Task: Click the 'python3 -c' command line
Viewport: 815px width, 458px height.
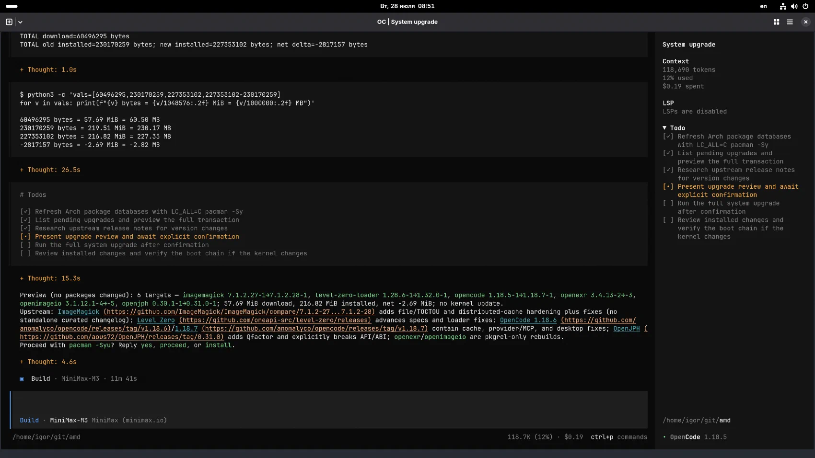Action: pyautogui.click(x=150, y=95)
